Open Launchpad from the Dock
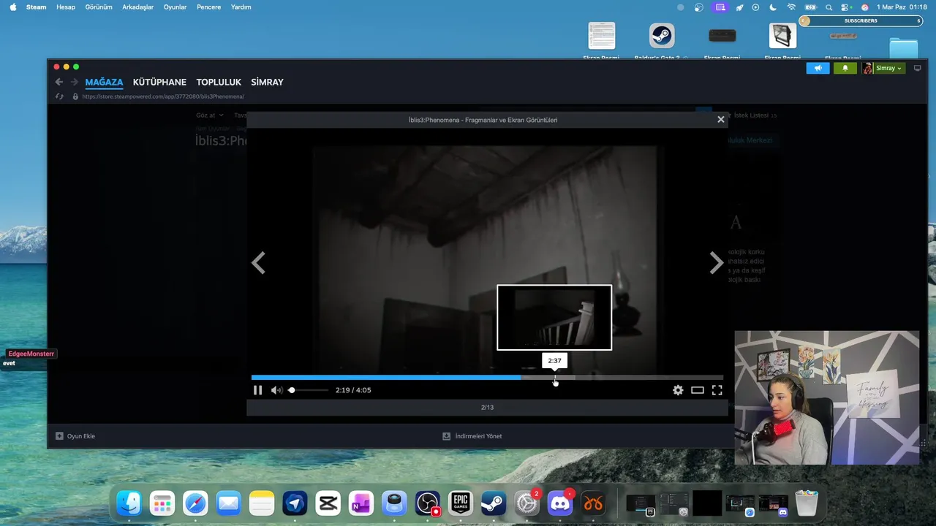The width and height of the screenshot is (936, 526). click(162, 503)
